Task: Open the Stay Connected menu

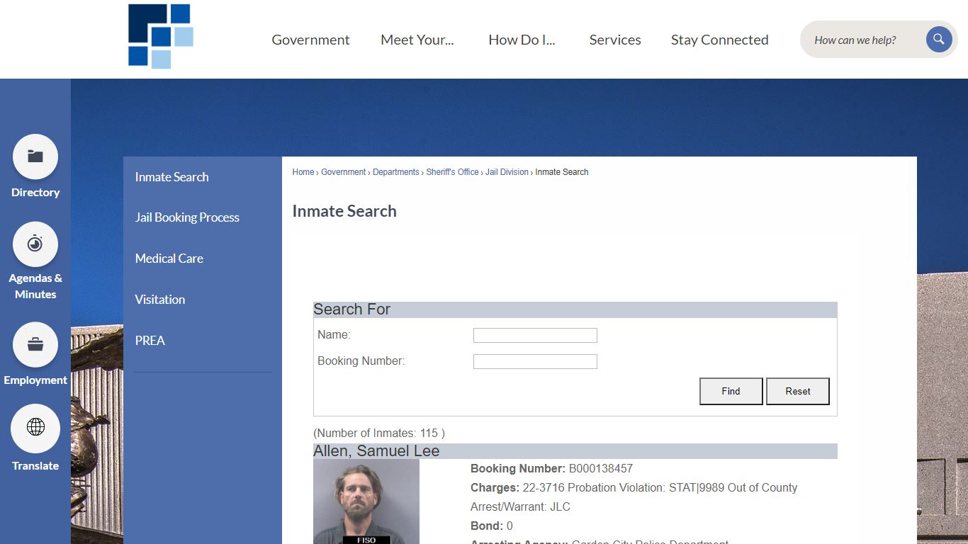Action: pos(719,40)
